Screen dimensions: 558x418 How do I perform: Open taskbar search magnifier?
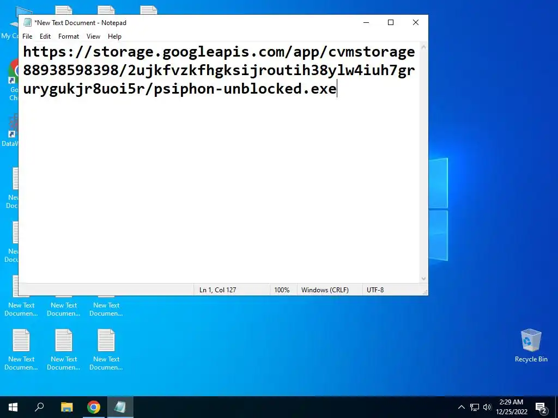coord(39,407)
